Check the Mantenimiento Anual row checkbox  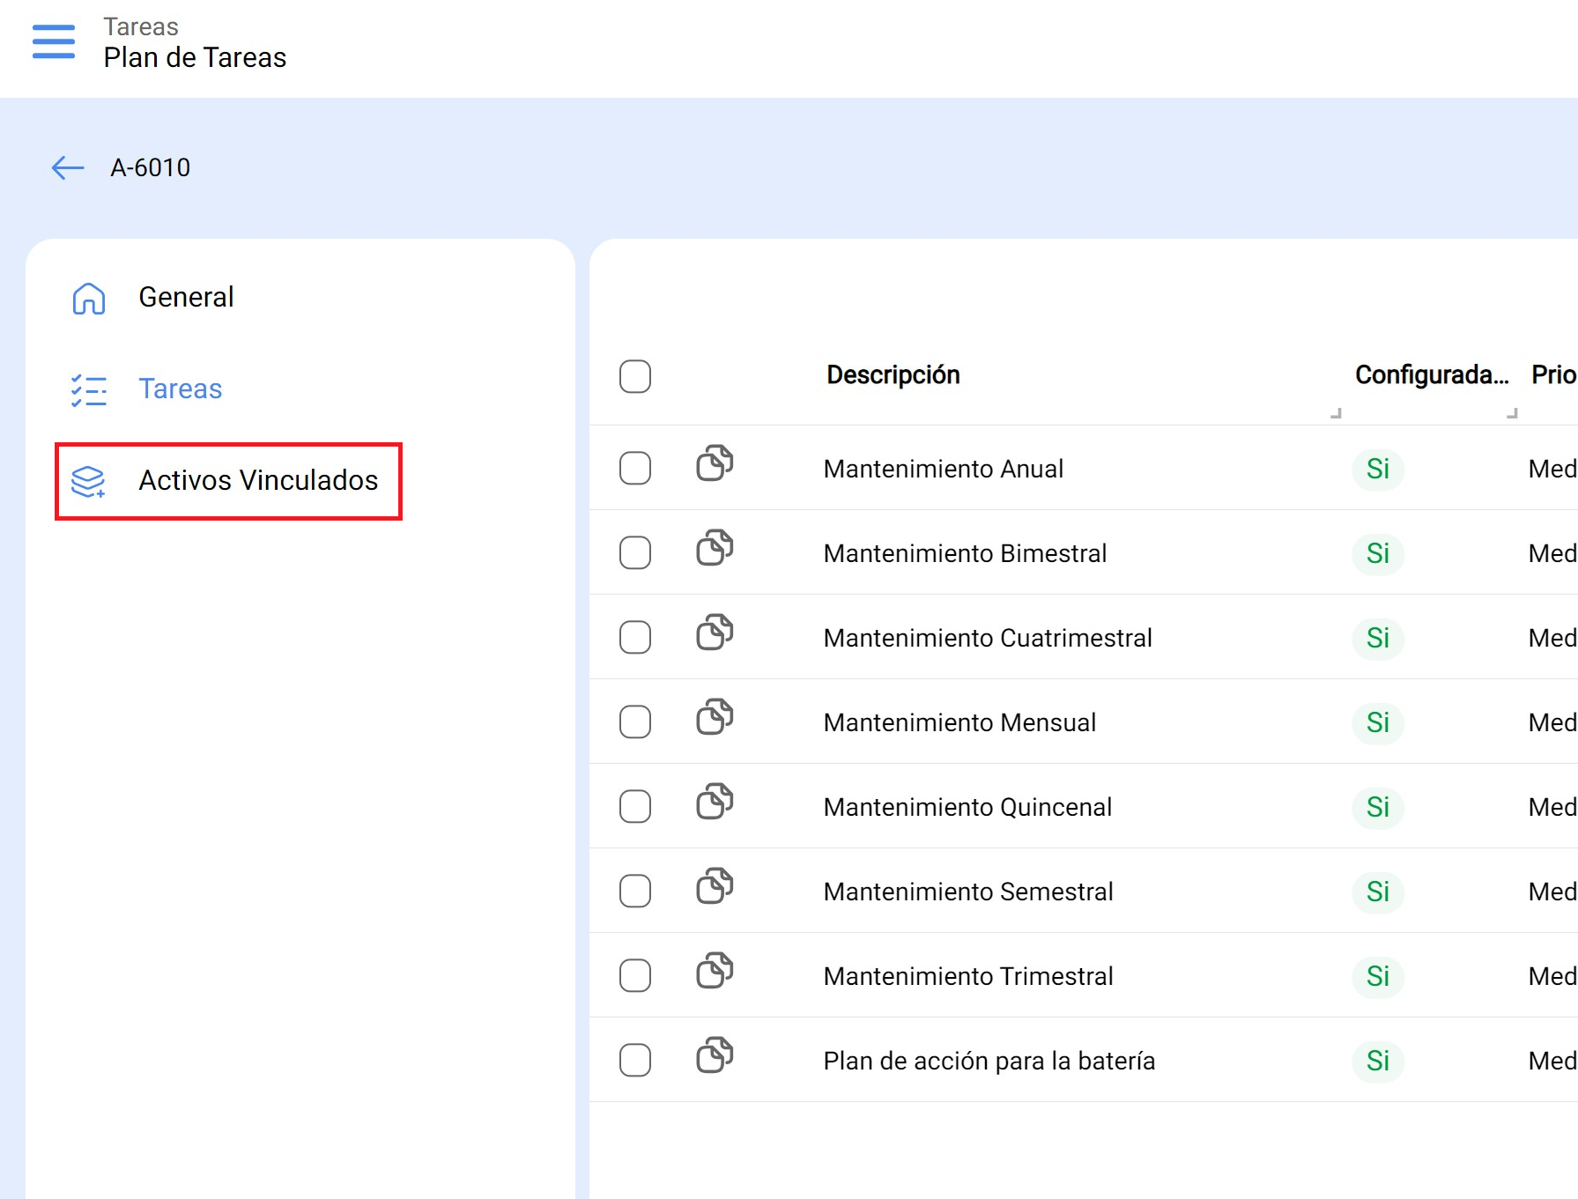coord(634,469)
